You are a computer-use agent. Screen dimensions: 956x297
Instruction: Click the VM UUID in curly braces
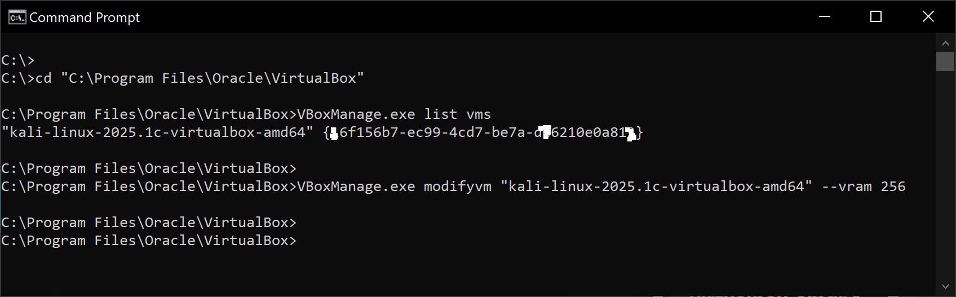[x=483, y=132]
